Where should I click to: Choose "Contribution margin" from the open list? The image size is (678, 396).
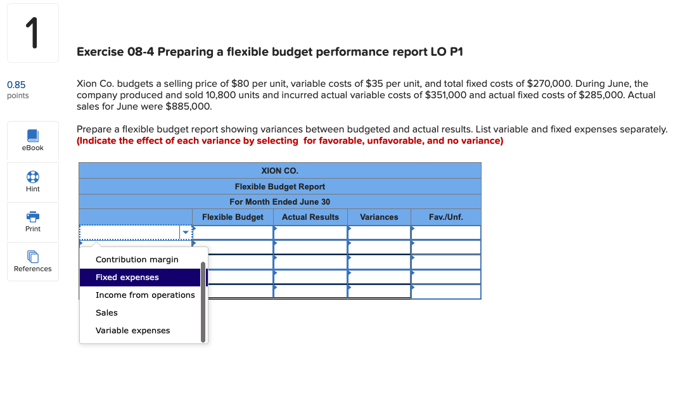(x=136, y=259)
